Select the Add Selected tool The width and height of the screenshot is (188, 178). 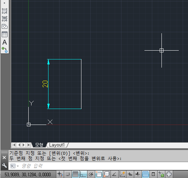click(5, 50)
